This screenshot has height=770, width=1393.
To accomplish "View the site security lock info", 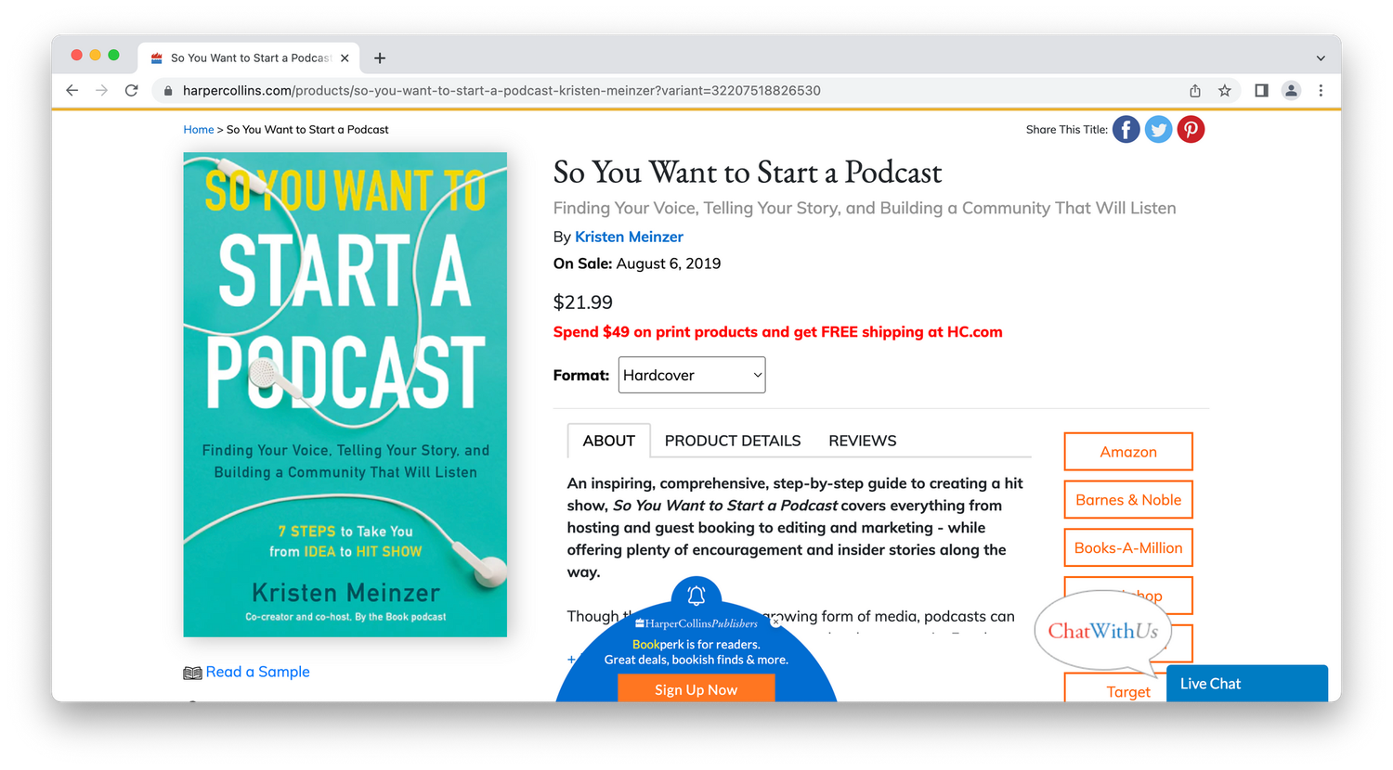I will (168, 90).
